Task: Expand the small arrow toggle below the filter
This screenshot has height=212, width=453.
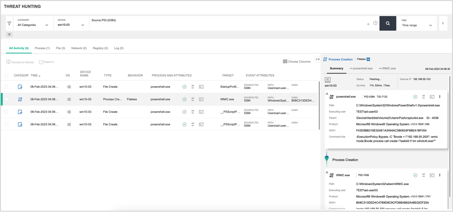Action: [9, 35]
